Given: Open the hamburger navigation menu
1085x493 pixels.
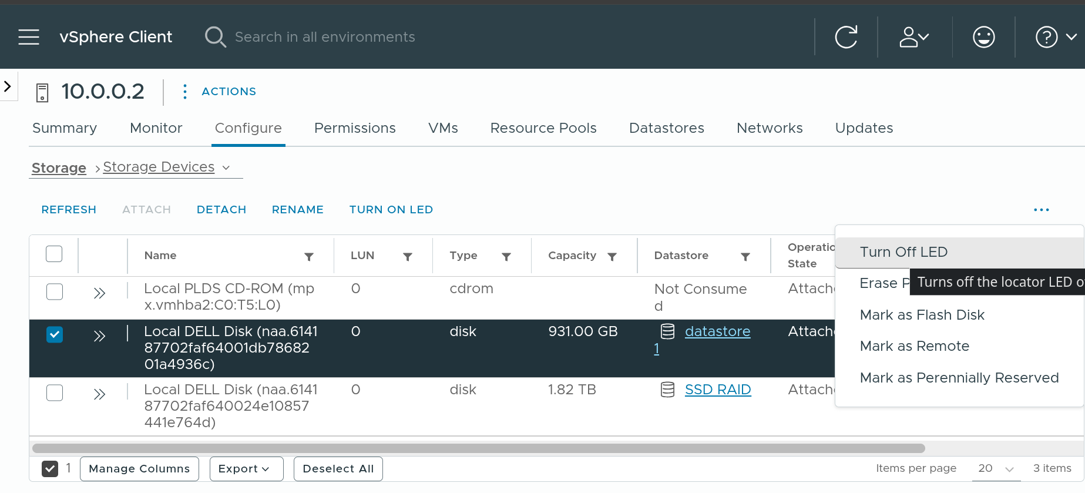Looking at the screenshot, I should [29, 37].
